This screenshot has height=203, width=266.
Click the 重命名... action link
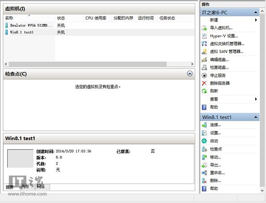[217, 173]
